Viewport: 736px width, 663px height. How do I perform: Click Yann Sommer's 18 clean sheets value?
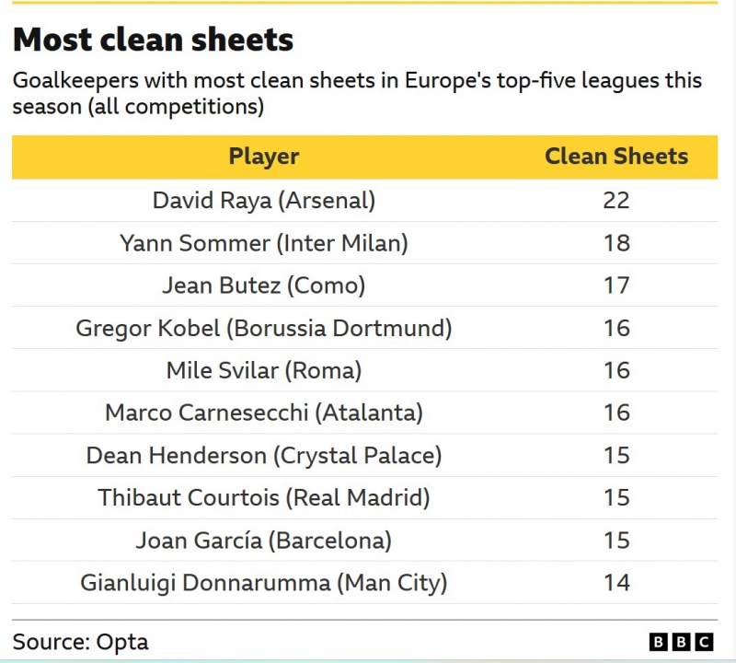(616, 243)
